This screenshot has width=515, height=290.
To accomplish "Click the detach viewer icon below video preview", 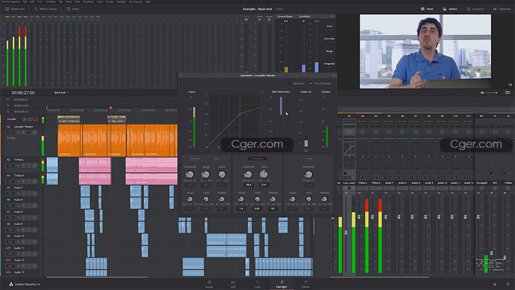I will point(509,84).
